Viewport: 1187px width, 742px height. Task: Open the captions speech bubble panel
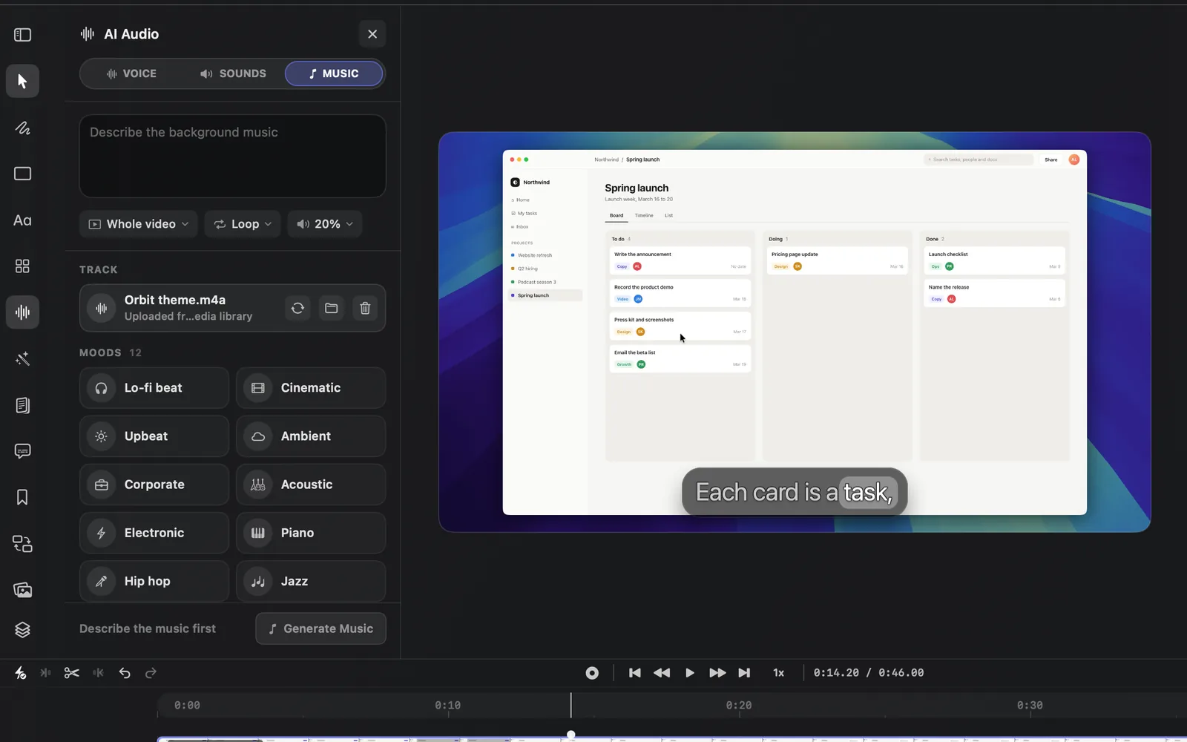click(x=22, y=451)
